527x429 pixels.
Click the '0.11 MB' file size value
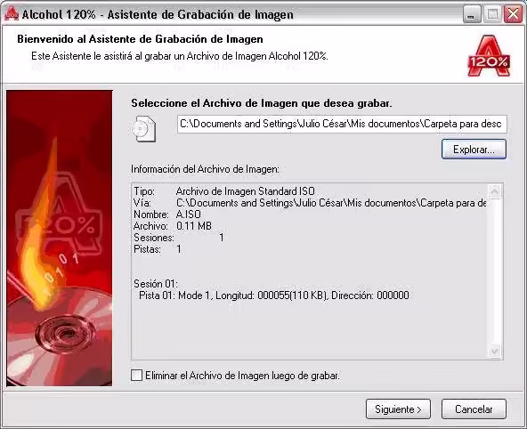[194, 226]
